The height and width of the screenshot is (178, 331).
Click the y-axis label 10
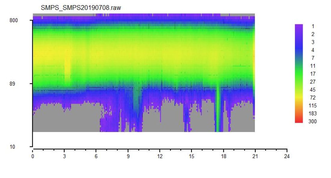point(12,147)
